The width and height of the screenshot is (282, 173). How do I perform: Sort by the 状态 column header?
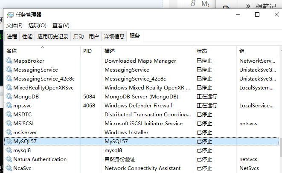202,51
